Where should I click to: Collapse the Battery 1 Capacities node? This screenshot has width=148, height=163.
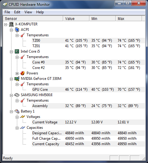[x=17, y=128]
